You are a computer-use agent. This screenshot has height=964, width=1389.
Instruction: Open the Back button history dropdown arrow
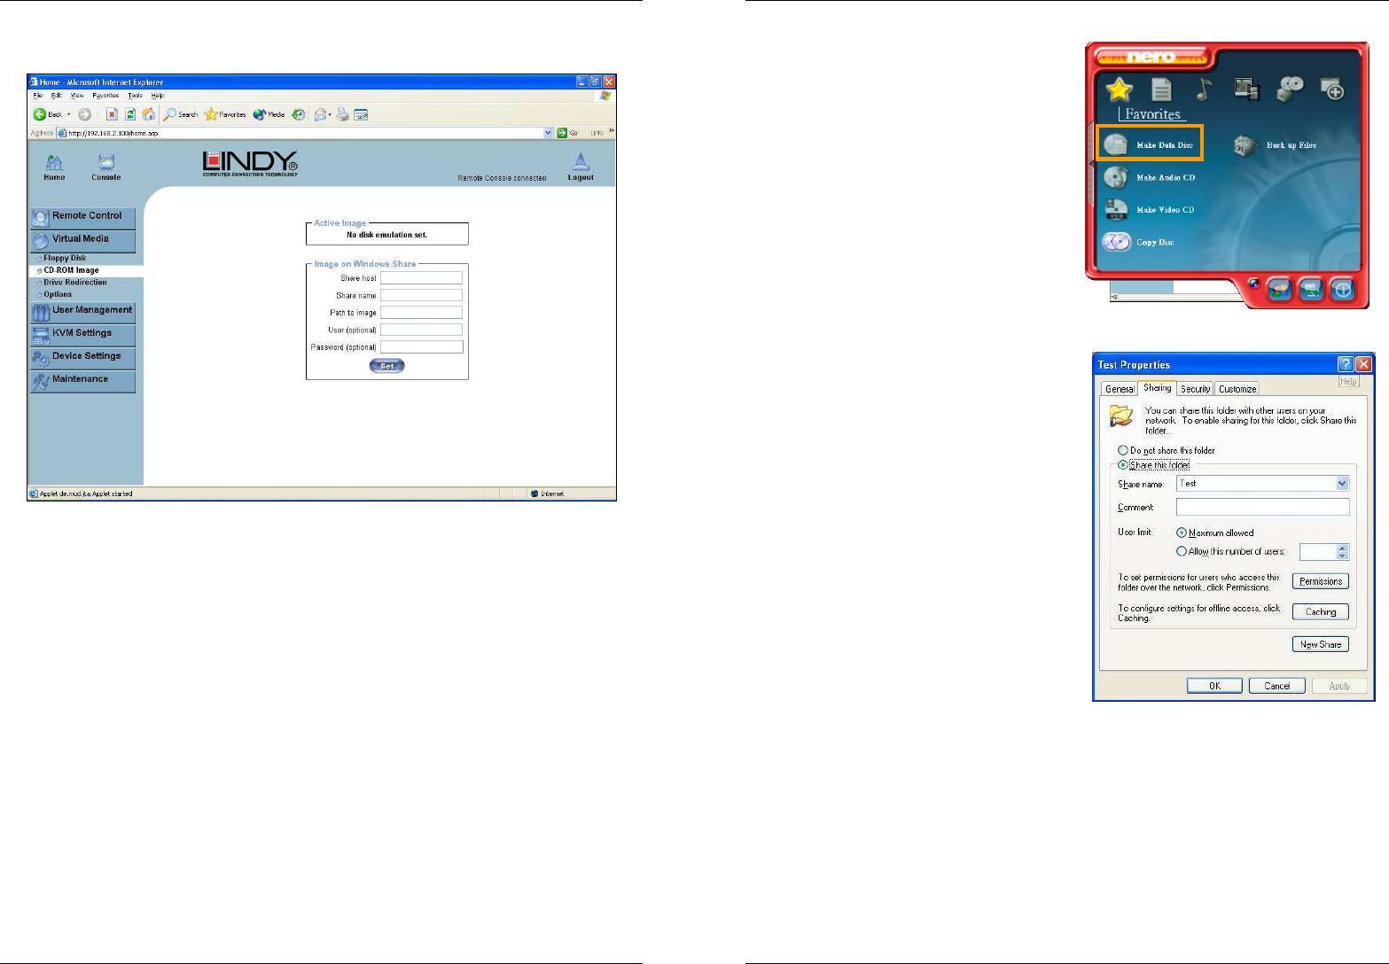[x=68, y=114]
